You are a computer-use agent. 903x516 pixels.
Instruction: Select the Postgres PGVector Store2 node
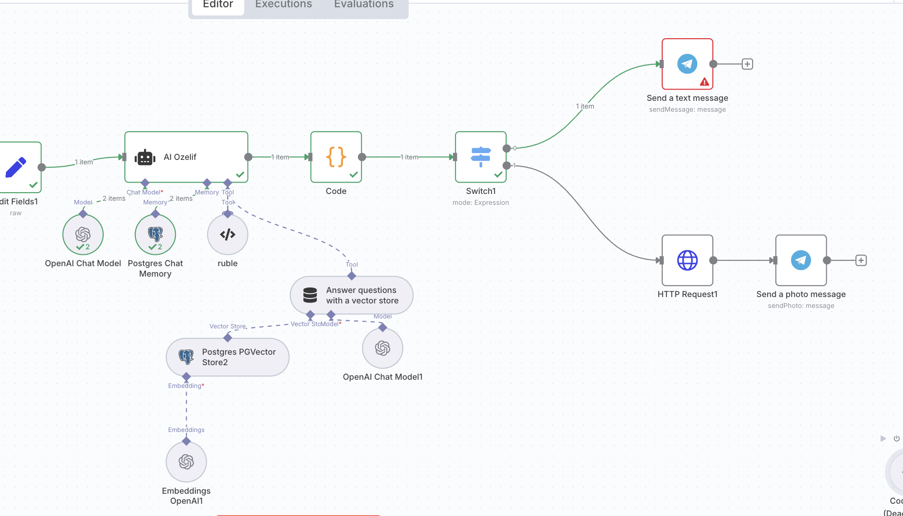pyautogui.click(x=228, y=357)
